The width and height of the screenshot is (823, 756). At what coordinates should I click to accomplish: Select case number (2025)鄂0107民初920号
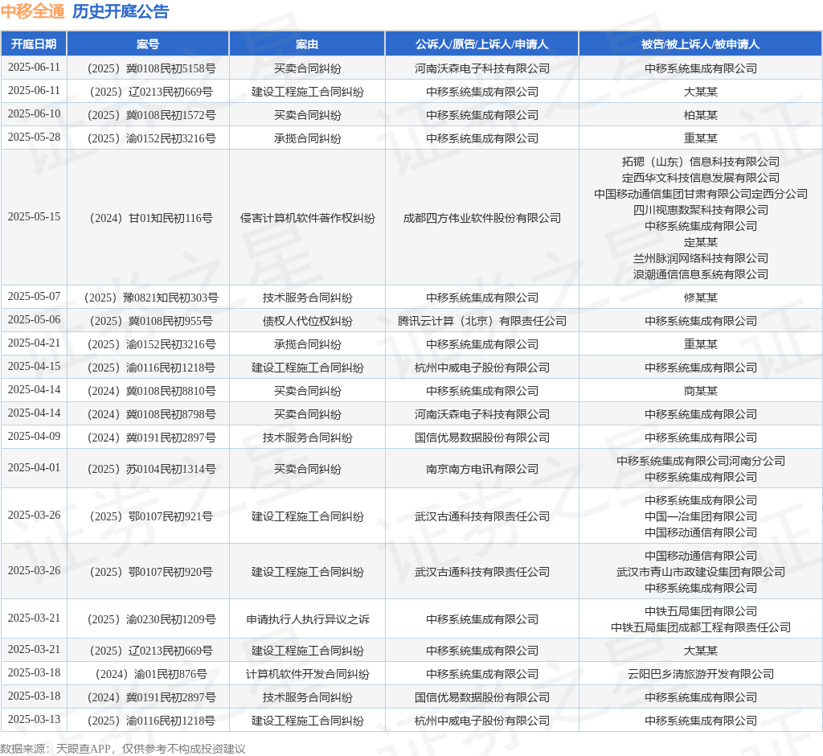coord(151,572)
